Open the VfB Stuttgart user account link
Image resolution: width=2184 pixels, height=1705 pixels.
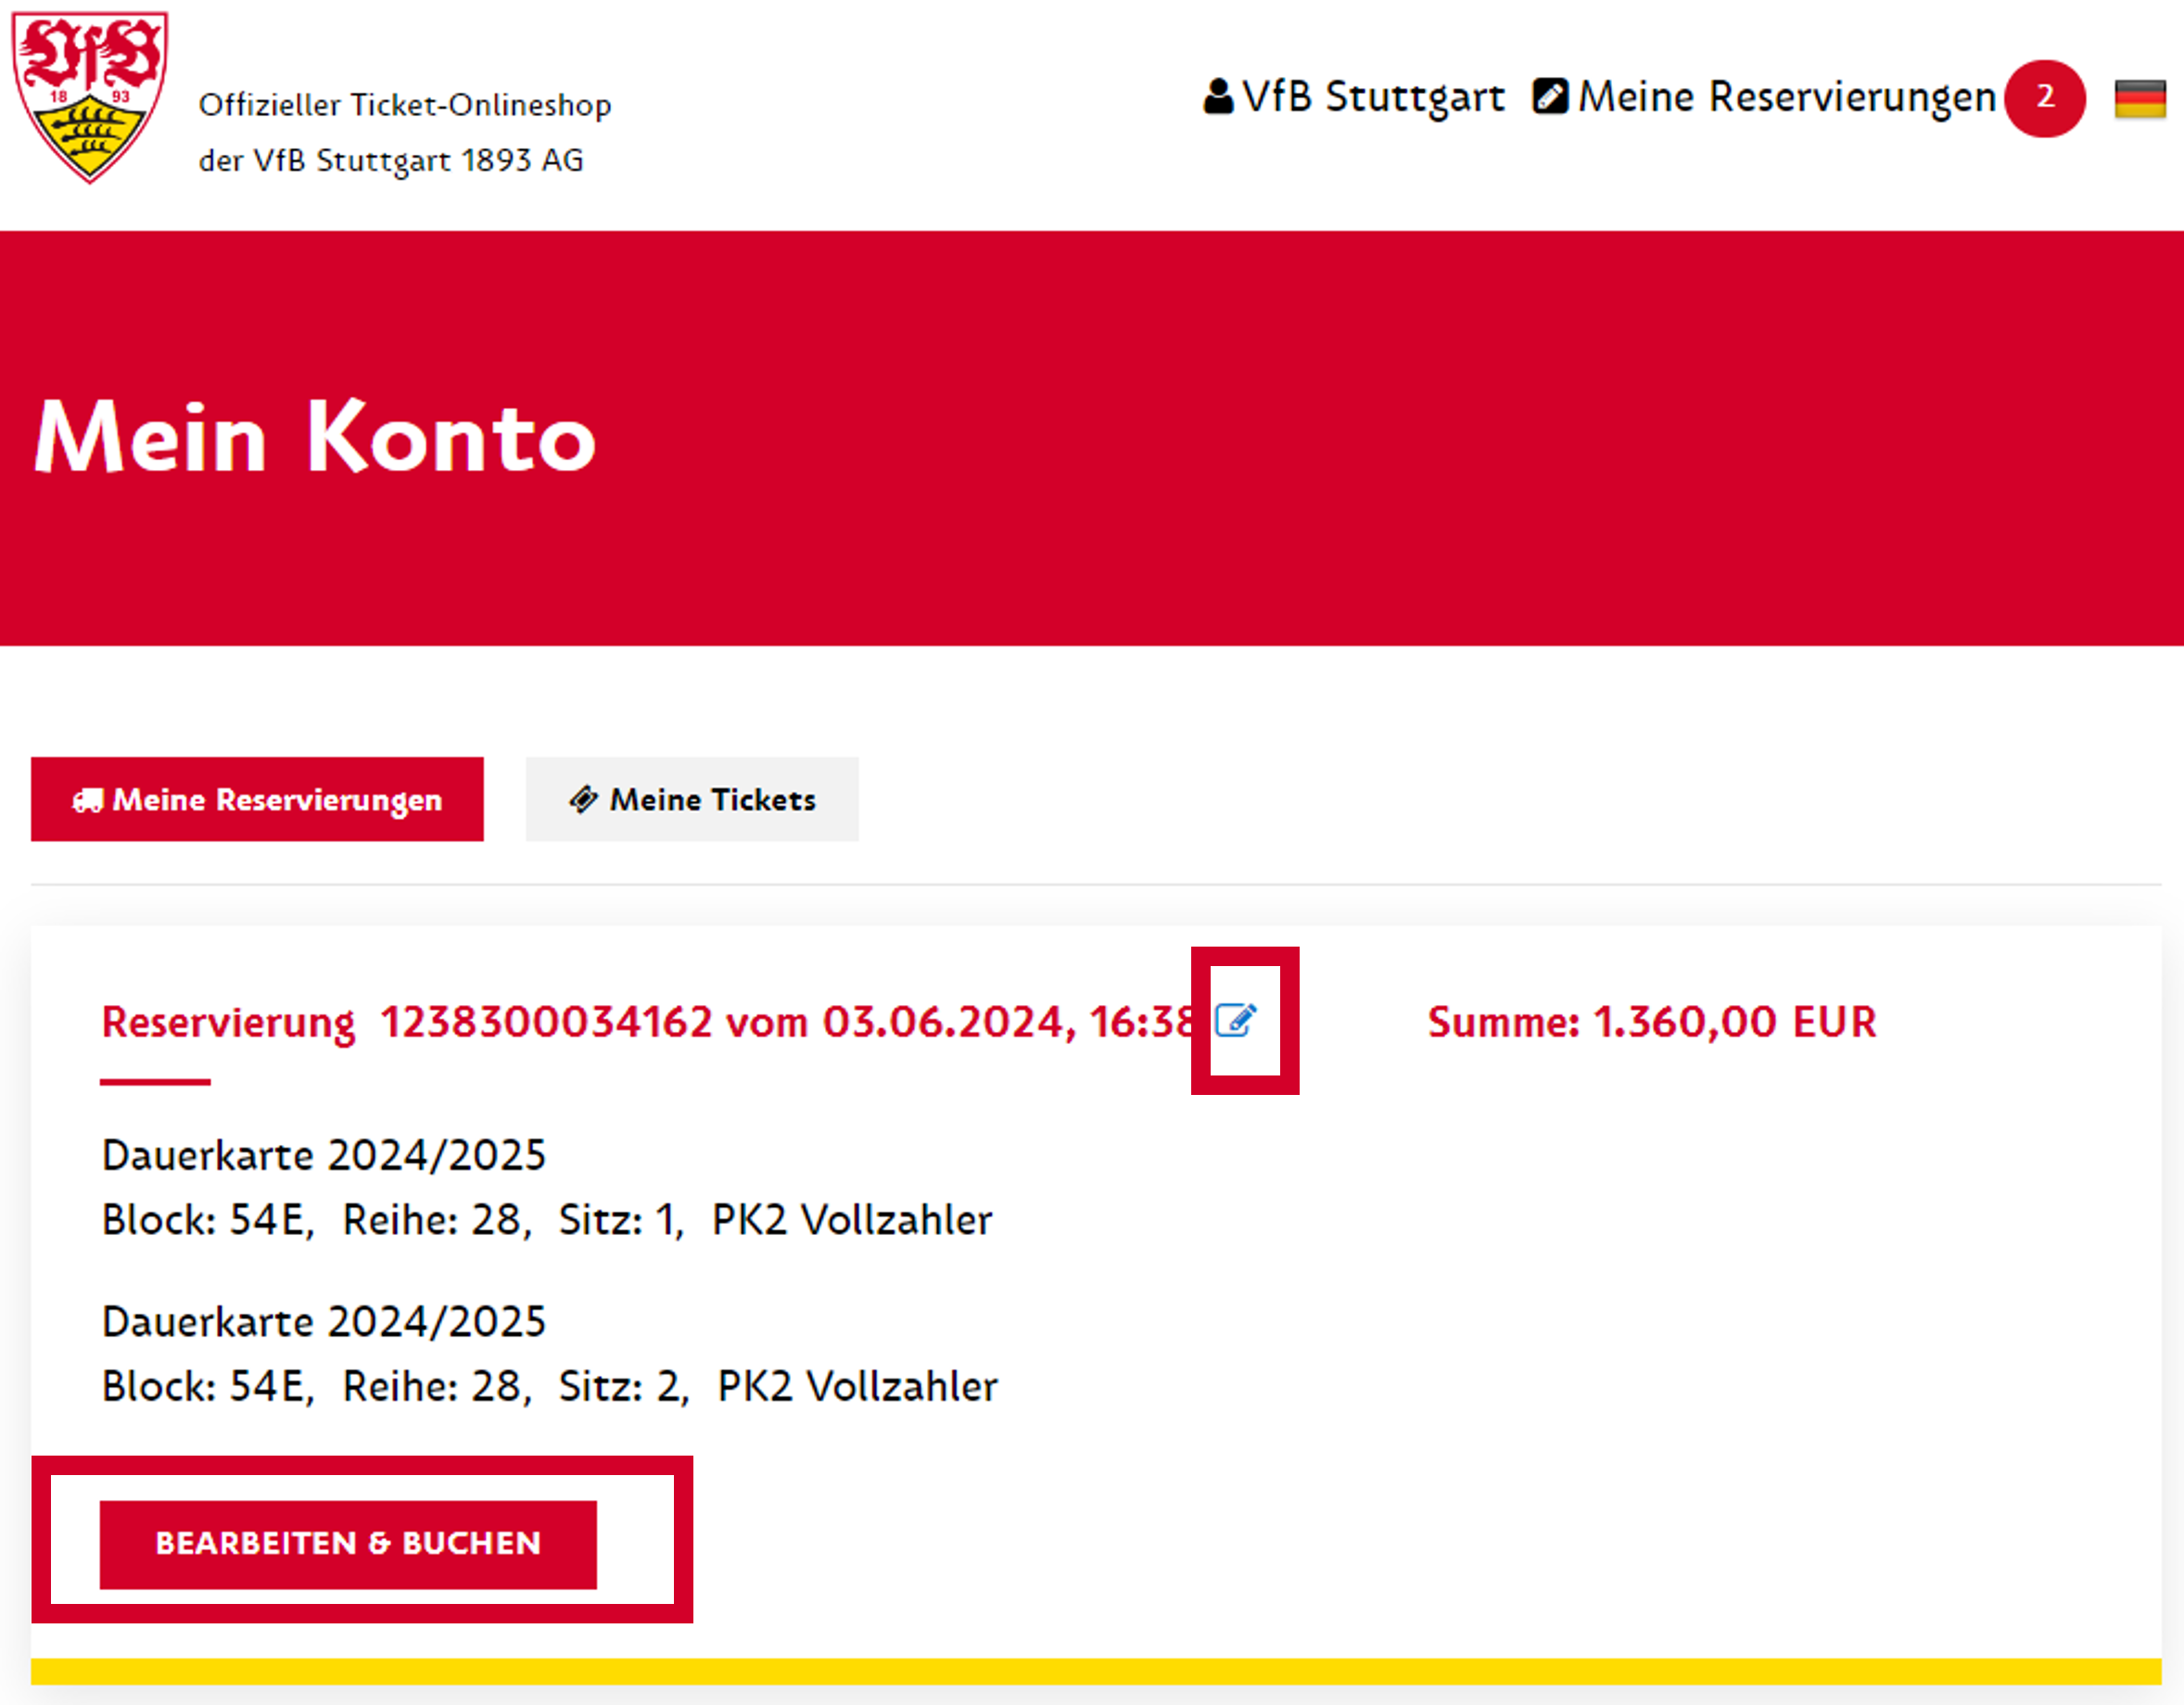1354,97
